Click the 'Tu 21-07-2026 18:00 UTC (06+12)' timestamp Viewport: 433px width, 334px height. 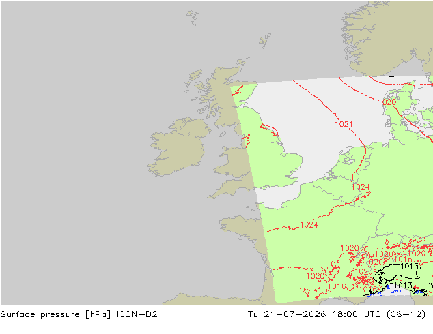337,314
